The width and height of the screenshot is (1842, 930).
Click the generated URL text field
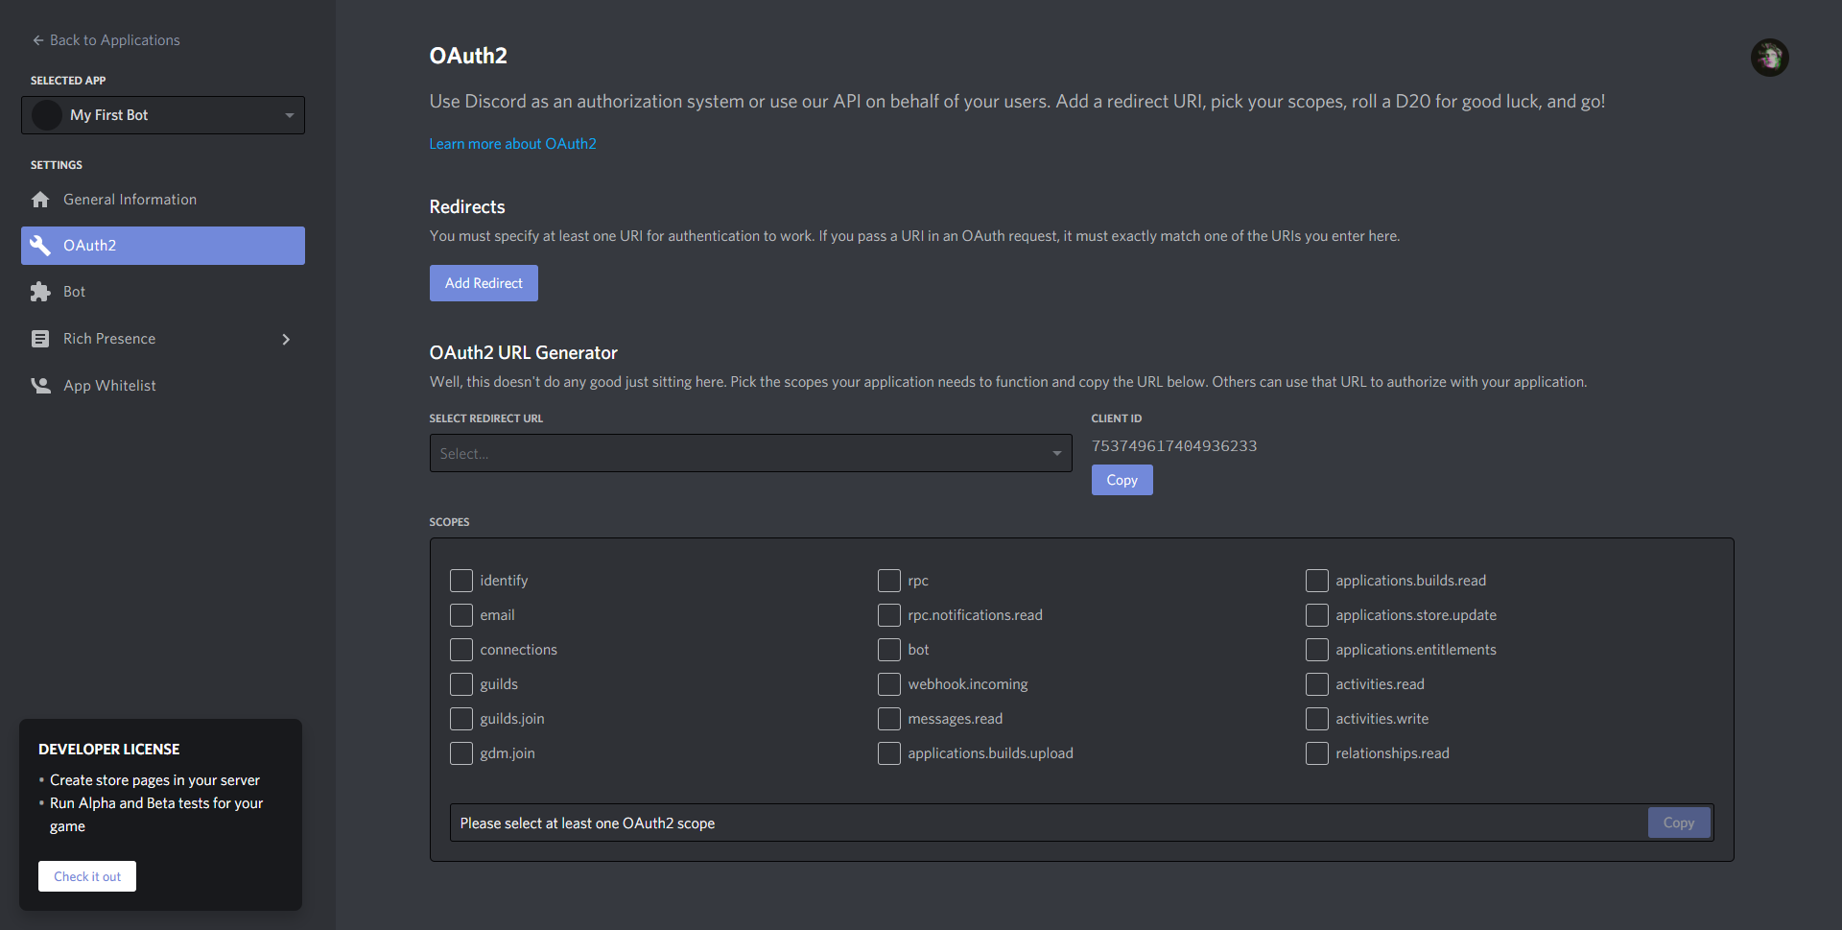(x=1048, y=823)
